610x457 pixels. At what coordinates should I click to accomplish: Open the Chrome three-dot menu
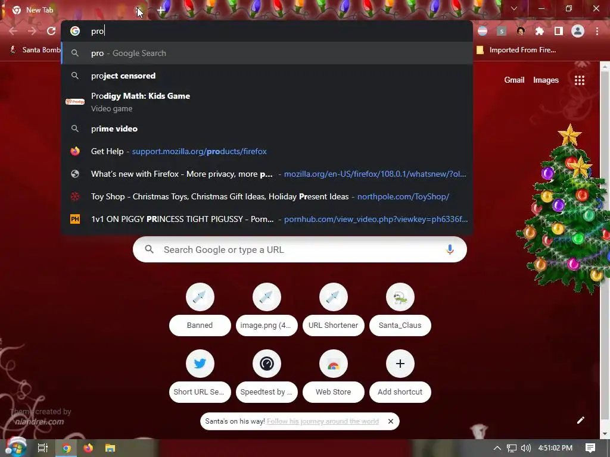coord(597,31)
